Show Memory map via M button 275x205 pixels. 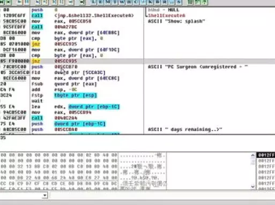coord(108,2)
